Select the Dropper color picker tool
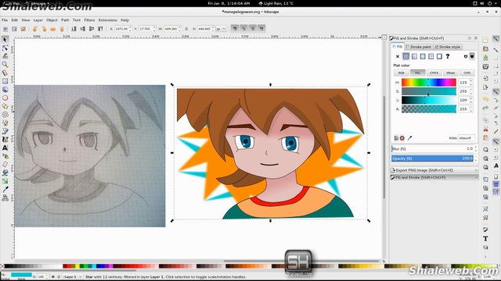 point(5,189)
